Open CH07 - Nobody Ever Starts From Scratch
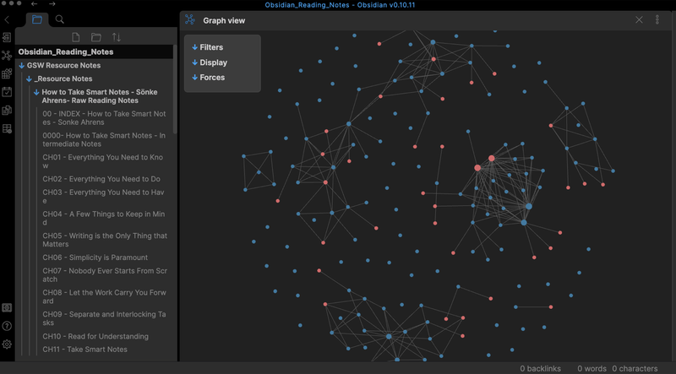Screen dimensions: 676x374 coord(104,275)
